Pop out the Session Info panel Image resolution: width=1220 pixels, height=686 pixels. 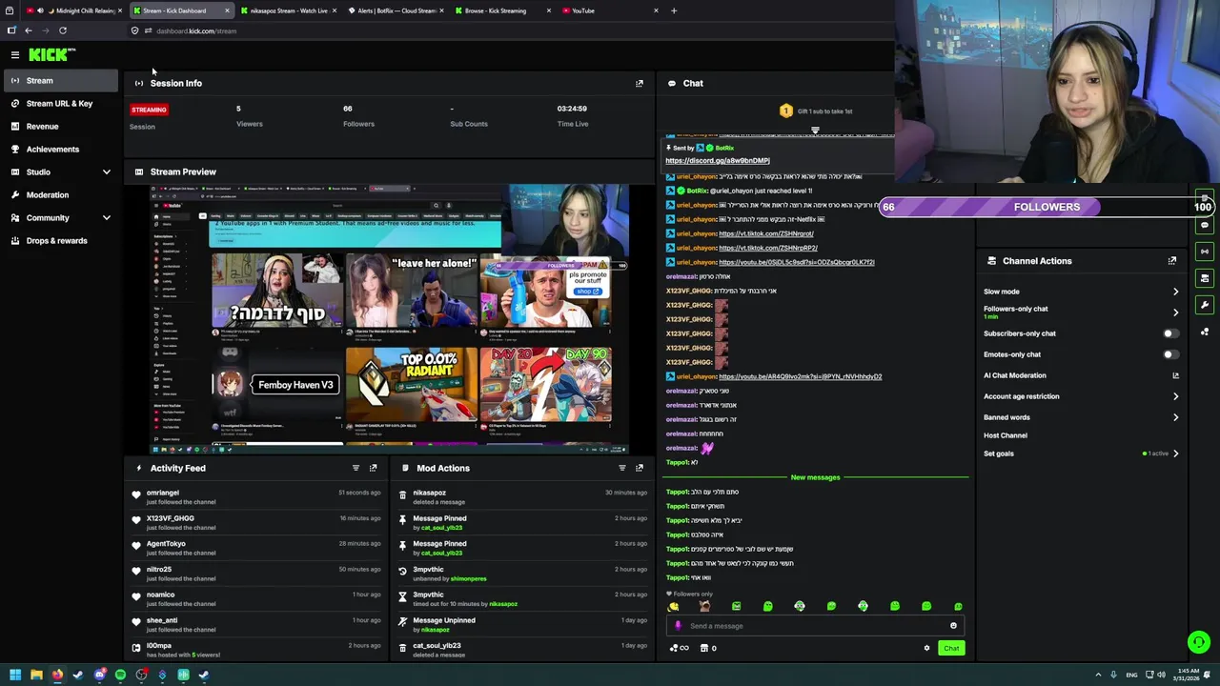pos(640,83)
